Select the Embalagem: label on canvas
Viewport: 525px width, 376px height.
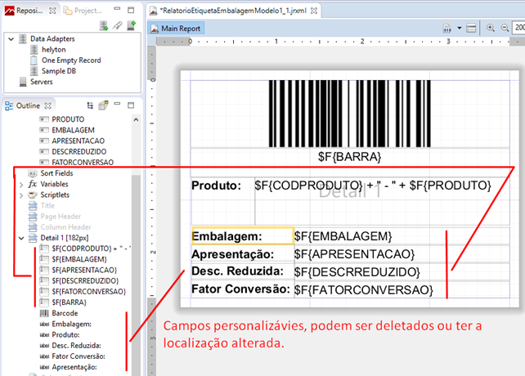[243, 236]
